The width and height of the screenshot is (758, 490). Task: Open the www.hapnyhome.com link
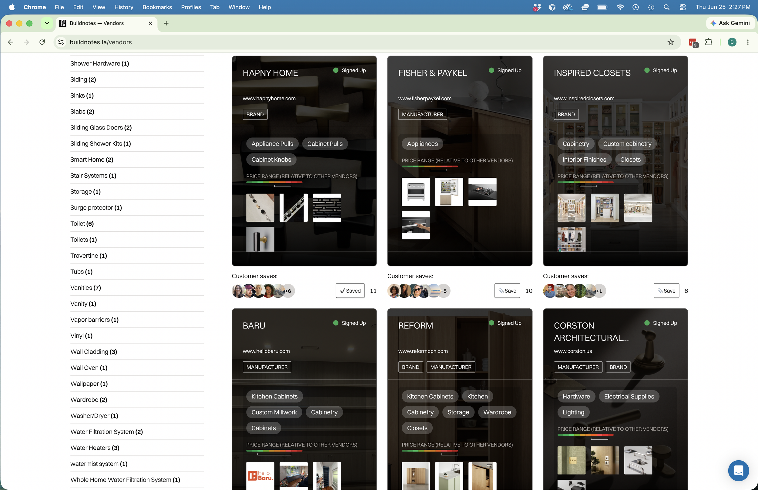pos(269,98)
